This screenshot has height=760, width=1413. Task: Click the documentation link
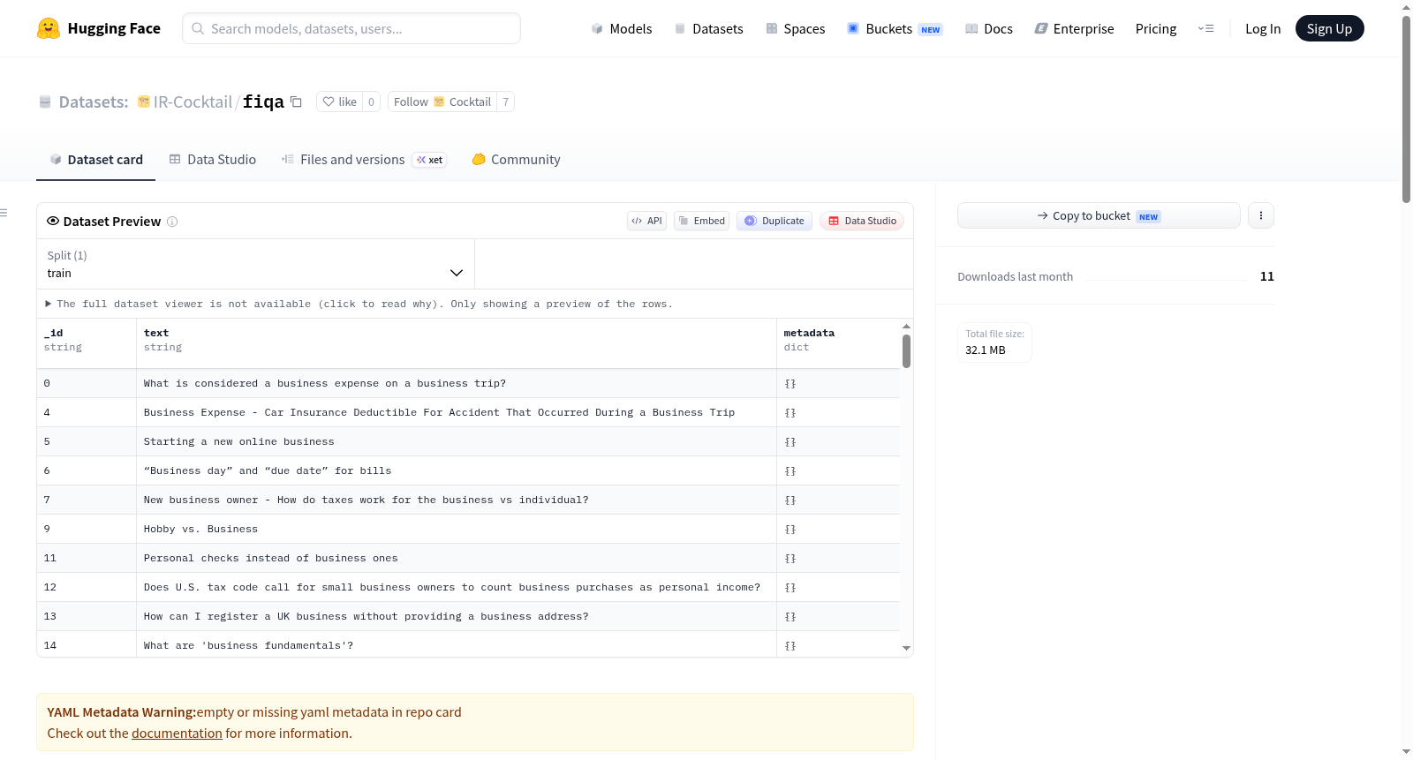[177, 734]
